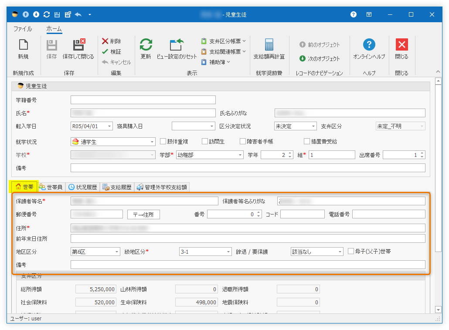Click the 保存 ribbon button

(51, 49)
